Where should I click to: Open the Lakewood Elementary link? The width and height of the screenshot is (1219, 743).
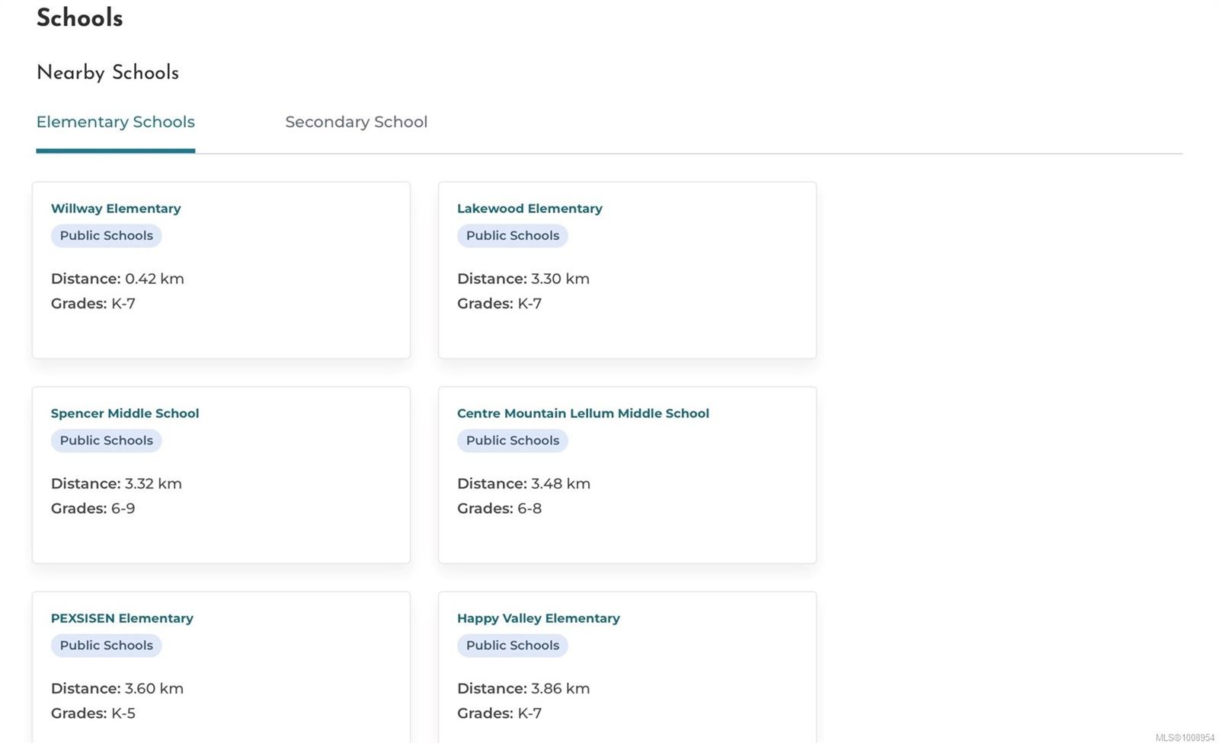(x=530, y=209)
